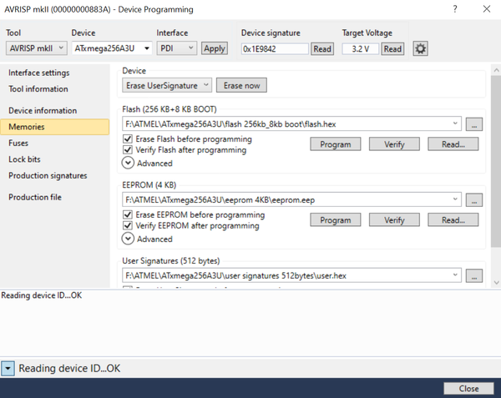Screen dimensions: 501x398
Task: Toggle Verify EEPROM after programming
Action: point(128,225)
